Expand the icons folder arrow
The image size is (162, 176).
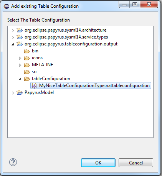coord(20,58)
